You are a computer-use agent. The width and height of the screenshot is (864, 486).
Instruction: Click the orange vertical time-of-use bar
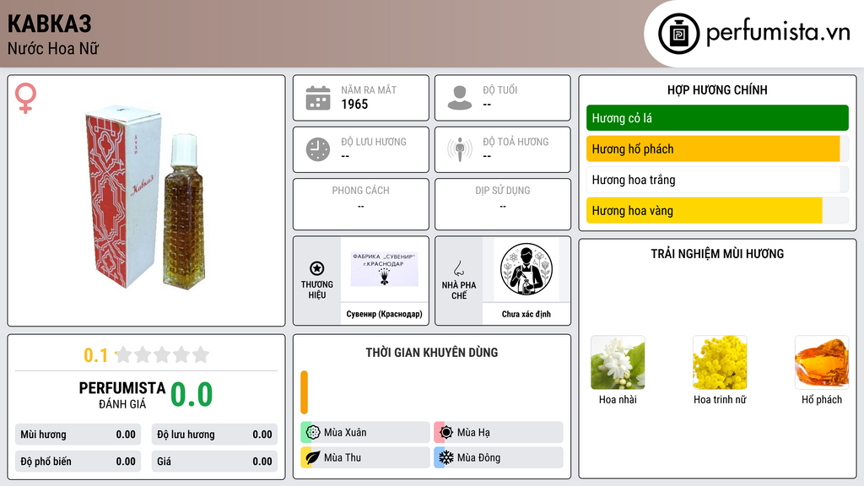click(x=304, y=392)
